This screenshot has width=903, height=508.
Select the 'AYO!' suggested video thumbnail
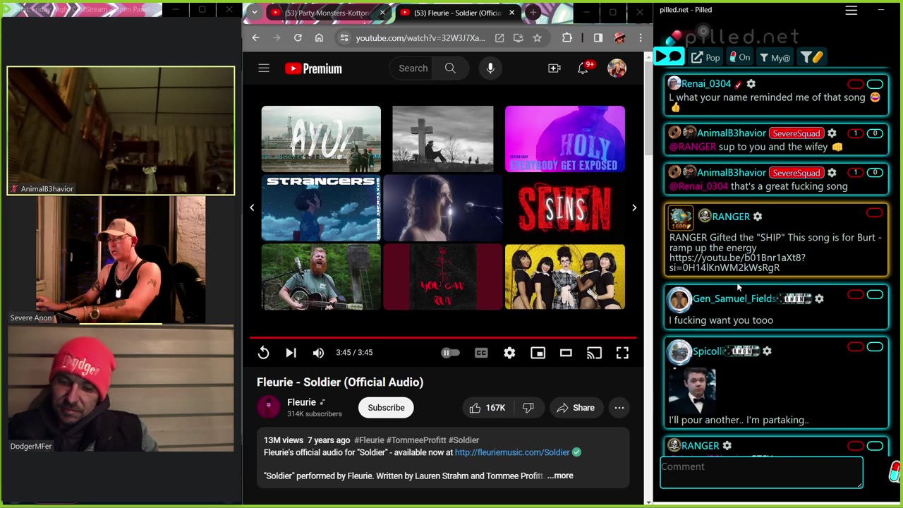[x=321, y=139]
